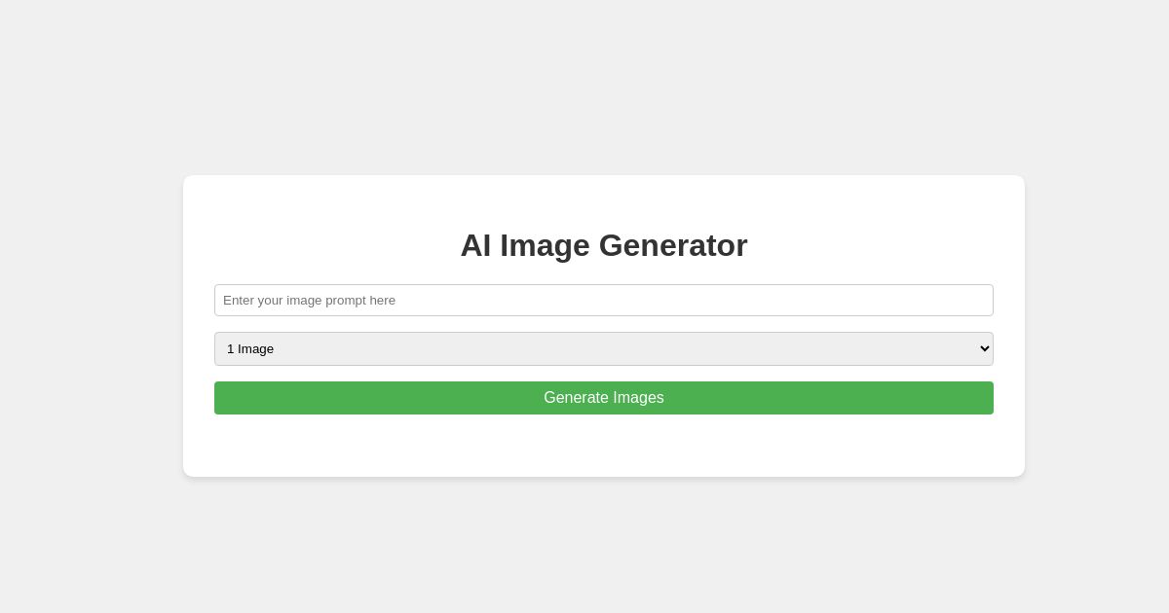This screenshot has height=613, width=1169.
Task: Click the white card containing the generator
Action: pyautogui.click(x=604, y=448)
